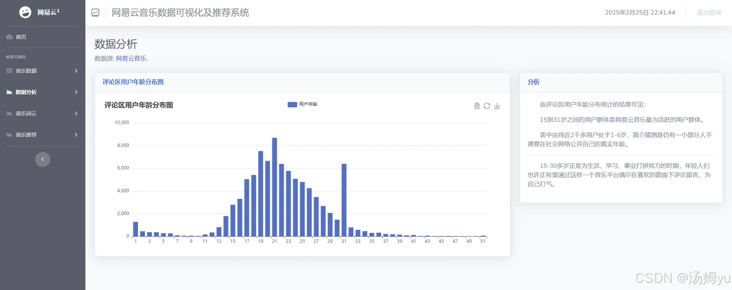Toggle the 用户年龄 legend series
Viewport: 732px width, 290px height.
click(303, 104)
